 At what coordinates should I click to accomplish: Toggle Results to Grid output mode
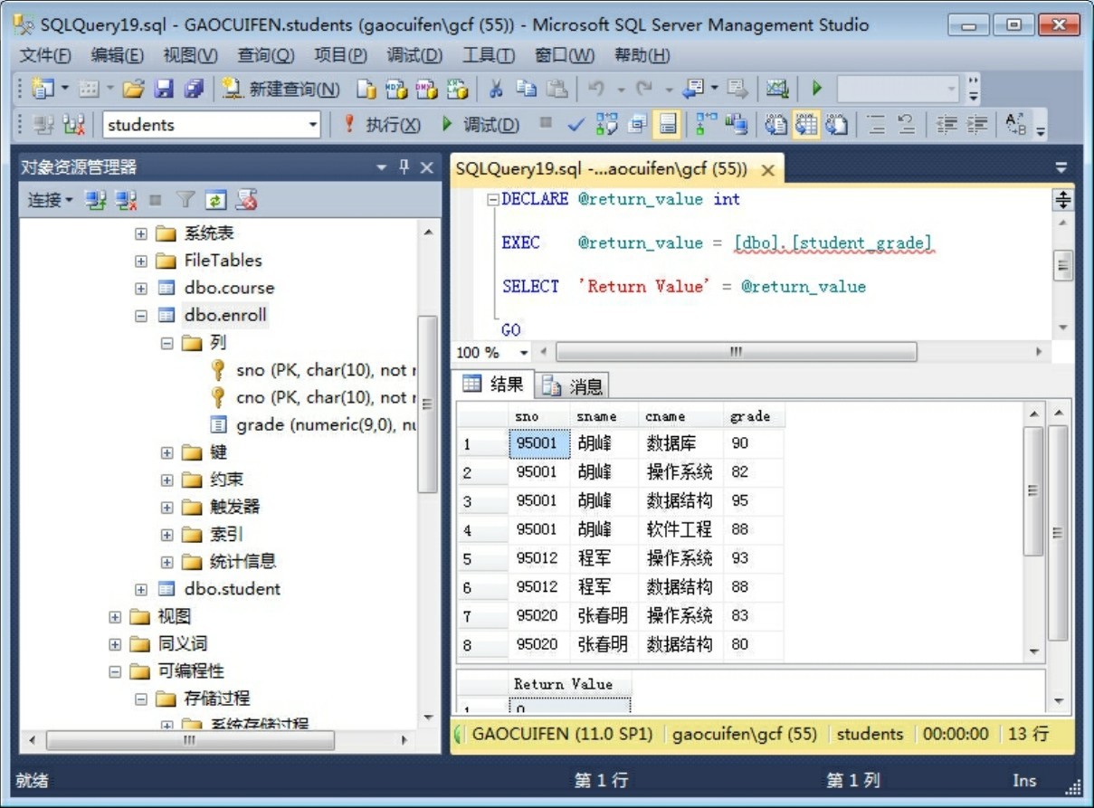click(805, 125)
